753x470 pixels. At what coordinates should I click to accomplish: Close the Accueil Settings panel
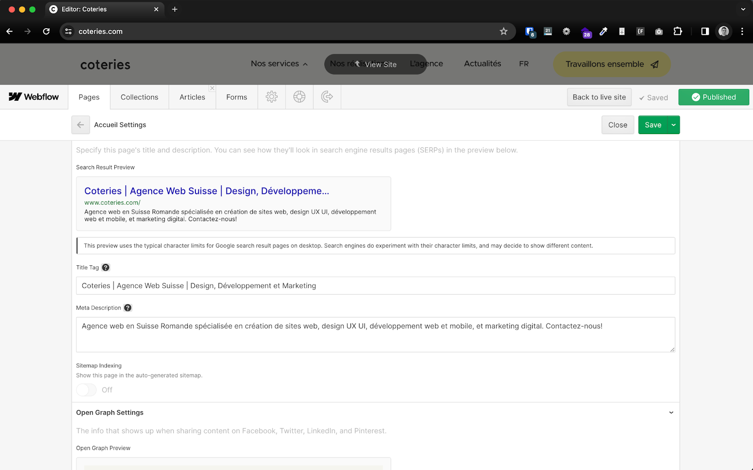617,125
